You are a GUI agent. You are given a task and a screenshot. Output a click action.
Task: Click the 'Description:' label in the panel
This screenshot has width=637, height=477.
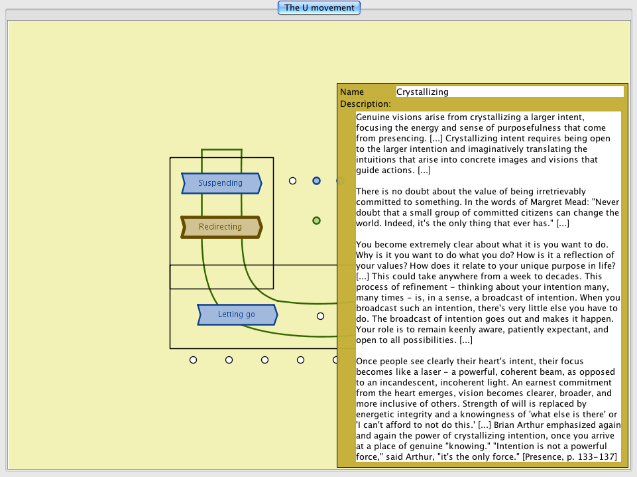click(365, 104)
